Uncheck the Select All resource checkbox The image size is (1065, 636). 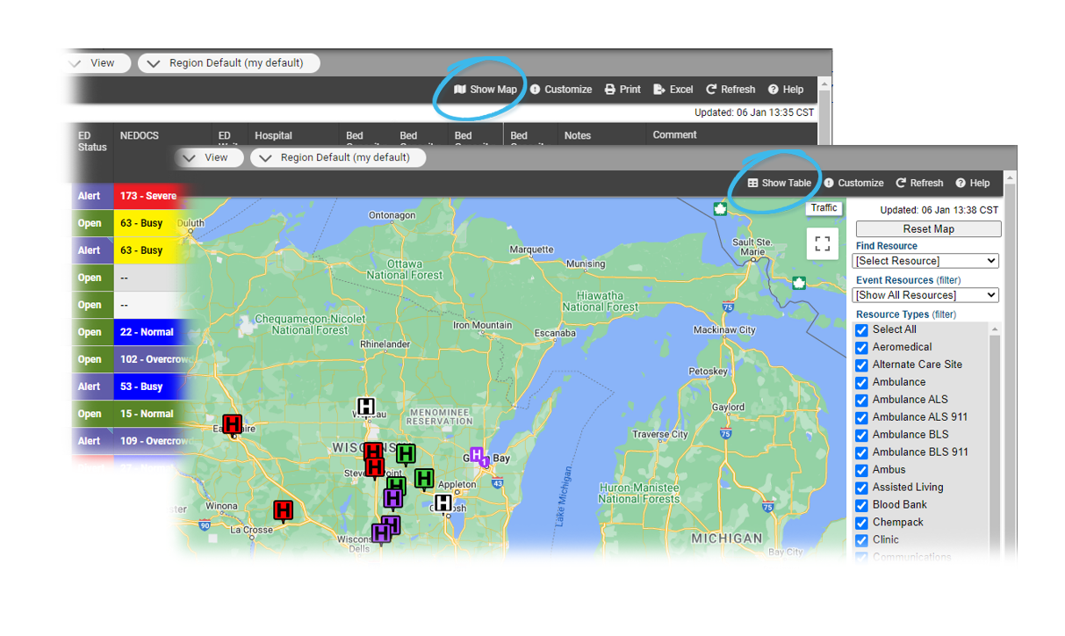click(x=861, y=330)
